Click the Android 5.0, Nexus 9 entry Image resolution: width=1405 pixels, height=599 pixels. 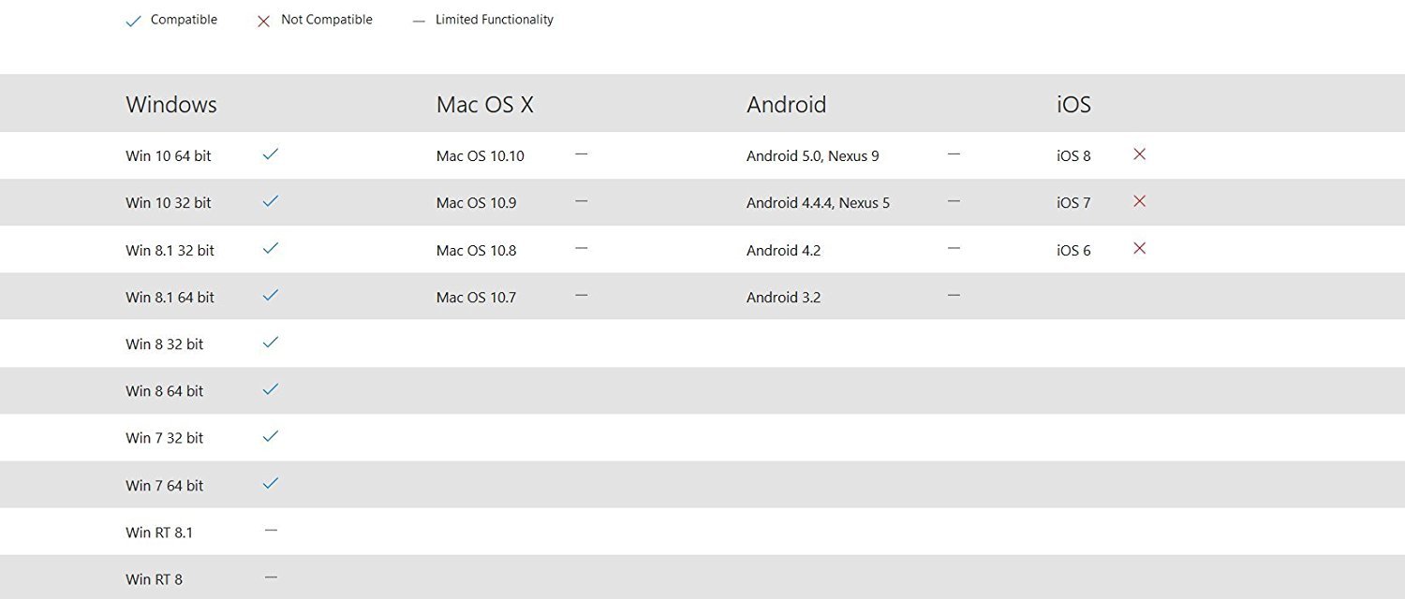coord(812,156)
